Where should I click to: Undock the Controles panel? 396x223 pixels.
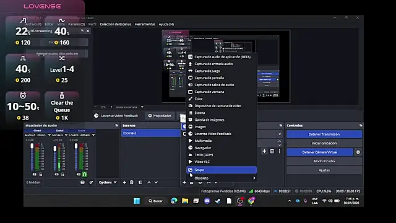pyautogui.click(x=361, y=125)
